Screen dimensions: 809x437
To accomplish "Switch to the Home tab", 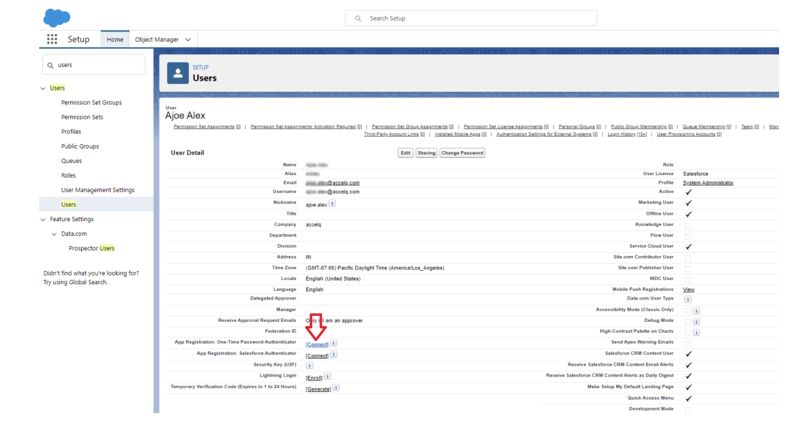I will point(115,39).
